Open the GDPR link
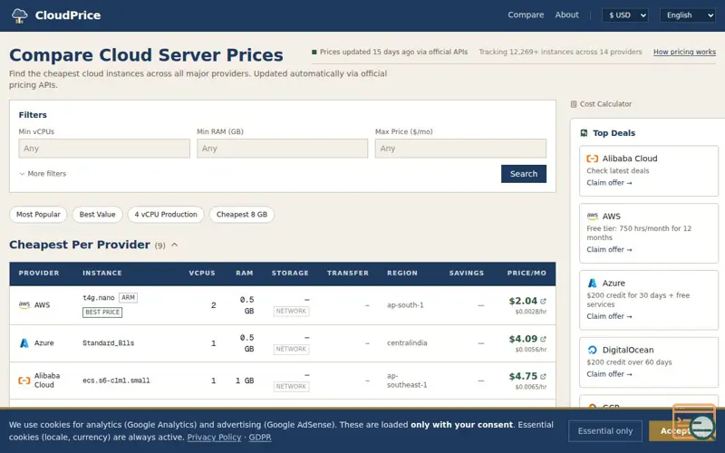 [260, 438]
